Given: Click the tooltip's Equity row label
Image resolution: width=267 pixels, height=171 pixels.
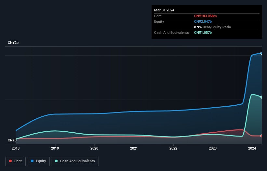Looking at the screenshot, I should tap(159, 21).
